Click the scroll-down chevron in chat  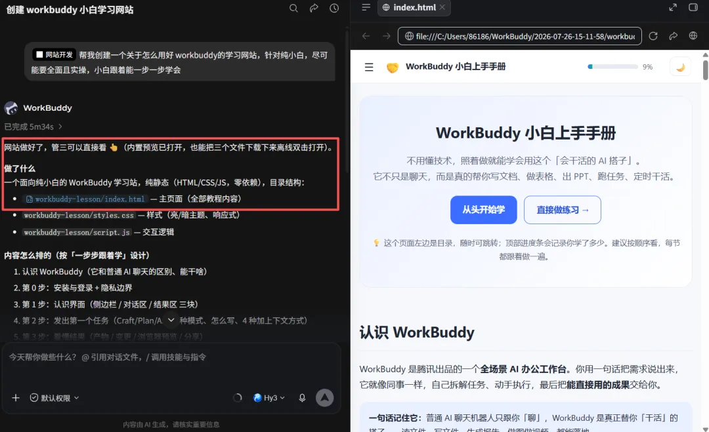coord(171,320)
